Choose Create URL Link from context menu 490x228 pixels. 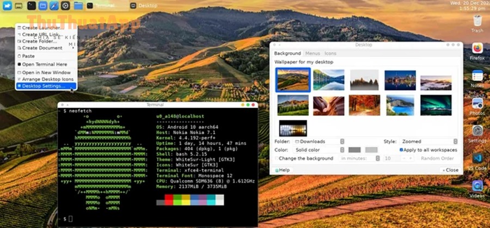[x=46, y=34]
